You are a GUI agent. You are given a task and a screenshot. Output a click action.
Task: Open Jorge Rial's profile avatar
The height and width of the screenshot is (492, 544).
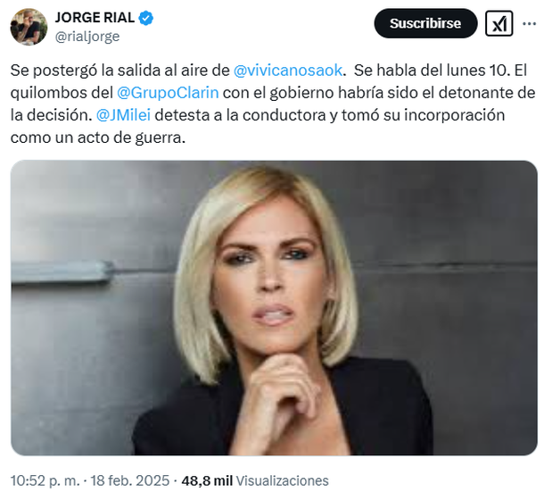click(29, 27)
